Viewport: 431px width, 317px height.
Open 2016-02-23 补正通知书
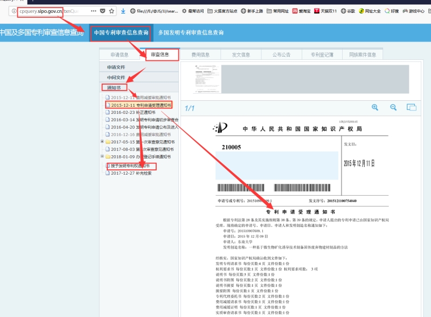point(130,112)
